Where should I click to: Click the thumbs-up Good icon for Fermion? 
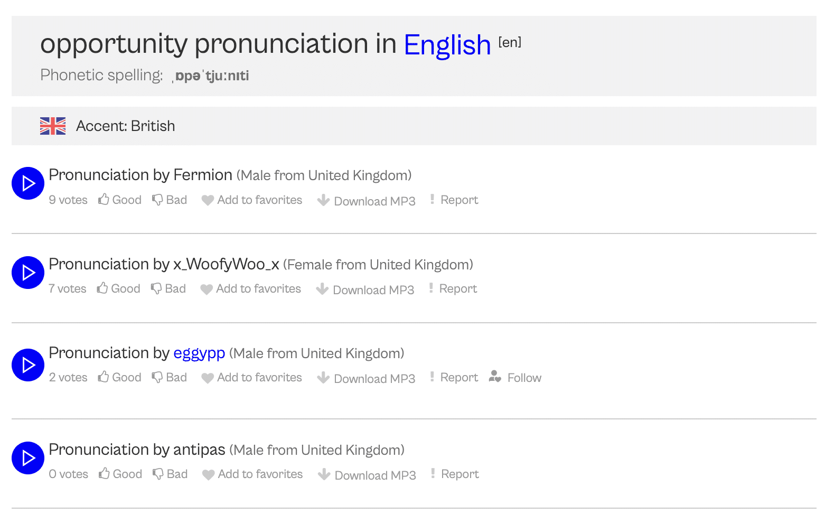[104, 199]
